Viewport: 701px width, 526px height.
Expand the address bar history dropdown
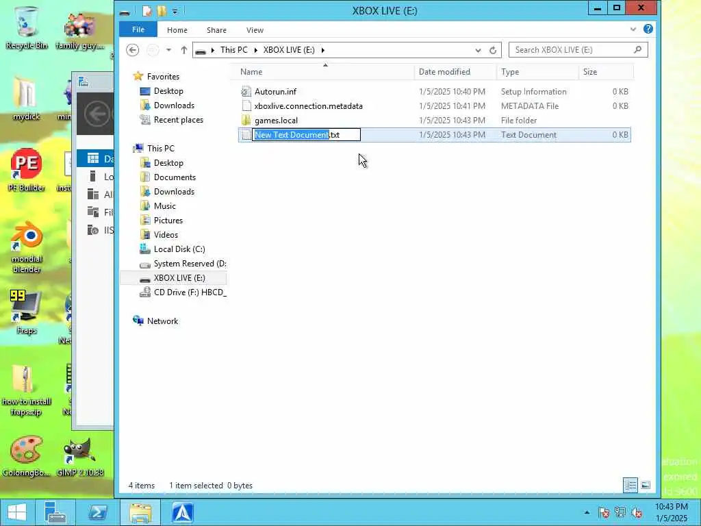[x=478, y=50]
